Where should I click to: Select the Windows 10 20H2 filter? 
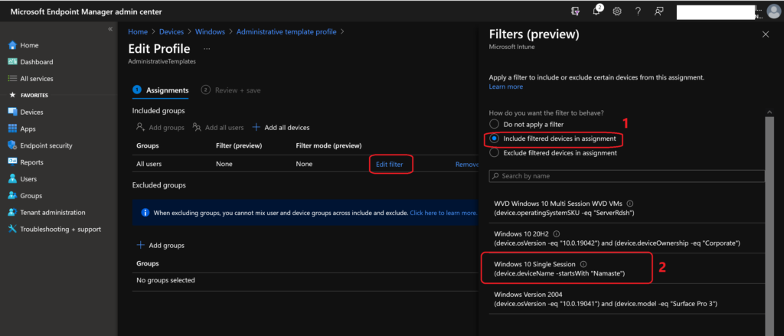tap(626, 238)
